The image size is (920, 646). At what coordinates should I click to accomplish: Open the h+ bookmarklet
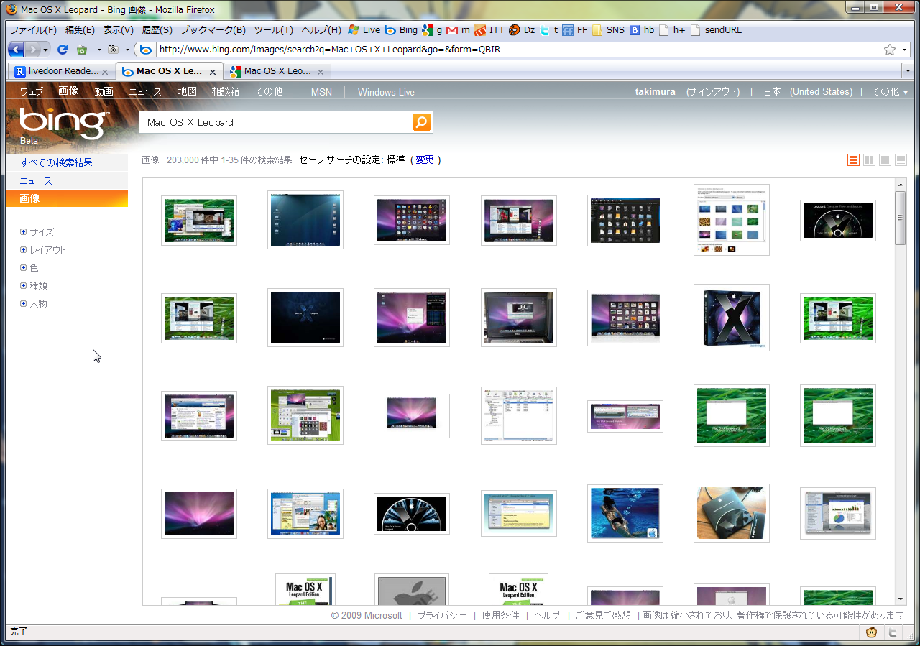(x=672, y=30)
